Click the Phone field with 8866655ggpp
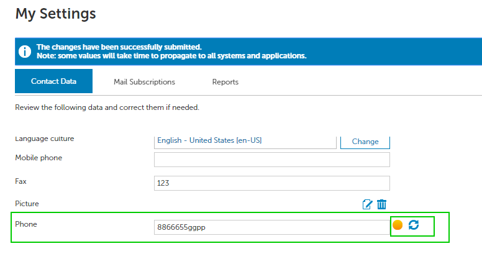Image resolution: width=482 pixels, height=259 pixels. click(x=272, y=227)
